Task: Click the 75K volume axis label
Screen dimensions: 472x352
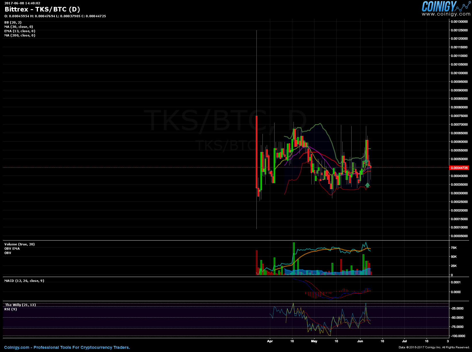Action: [454, 248]
